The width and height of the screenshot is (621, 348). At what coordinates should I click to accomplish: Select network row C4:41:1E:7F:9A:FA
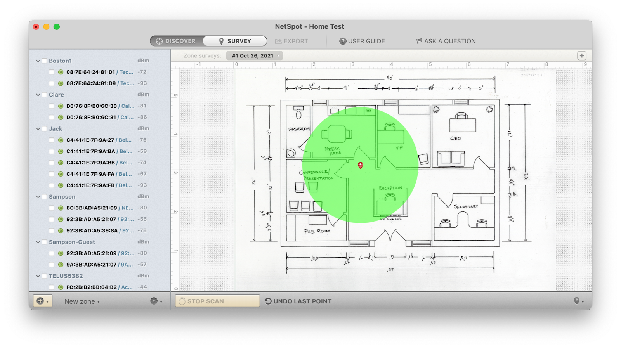tap(100, 174)
